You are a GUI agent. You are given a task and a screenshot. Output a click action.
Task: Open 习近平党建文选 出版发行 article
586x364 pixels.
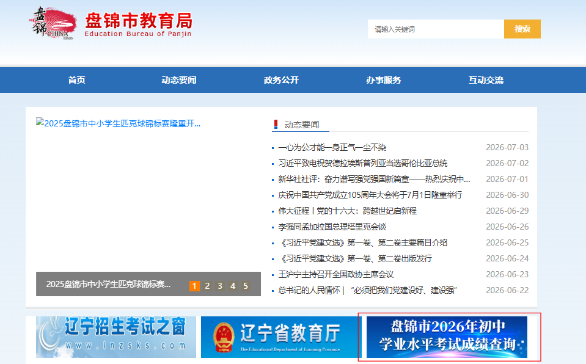pyautogui.click(x=355, y=258)
